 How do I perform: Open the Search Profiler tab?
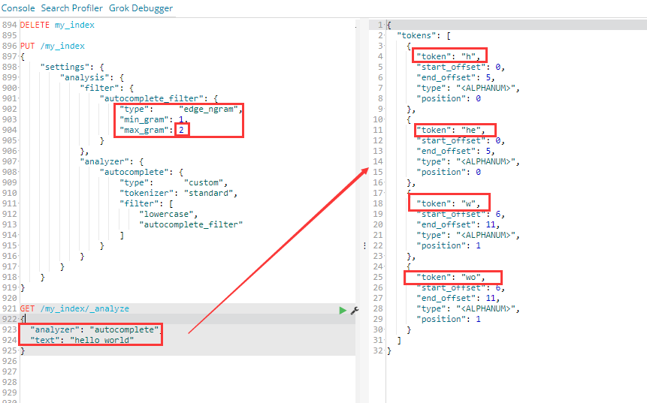(72, 8)
